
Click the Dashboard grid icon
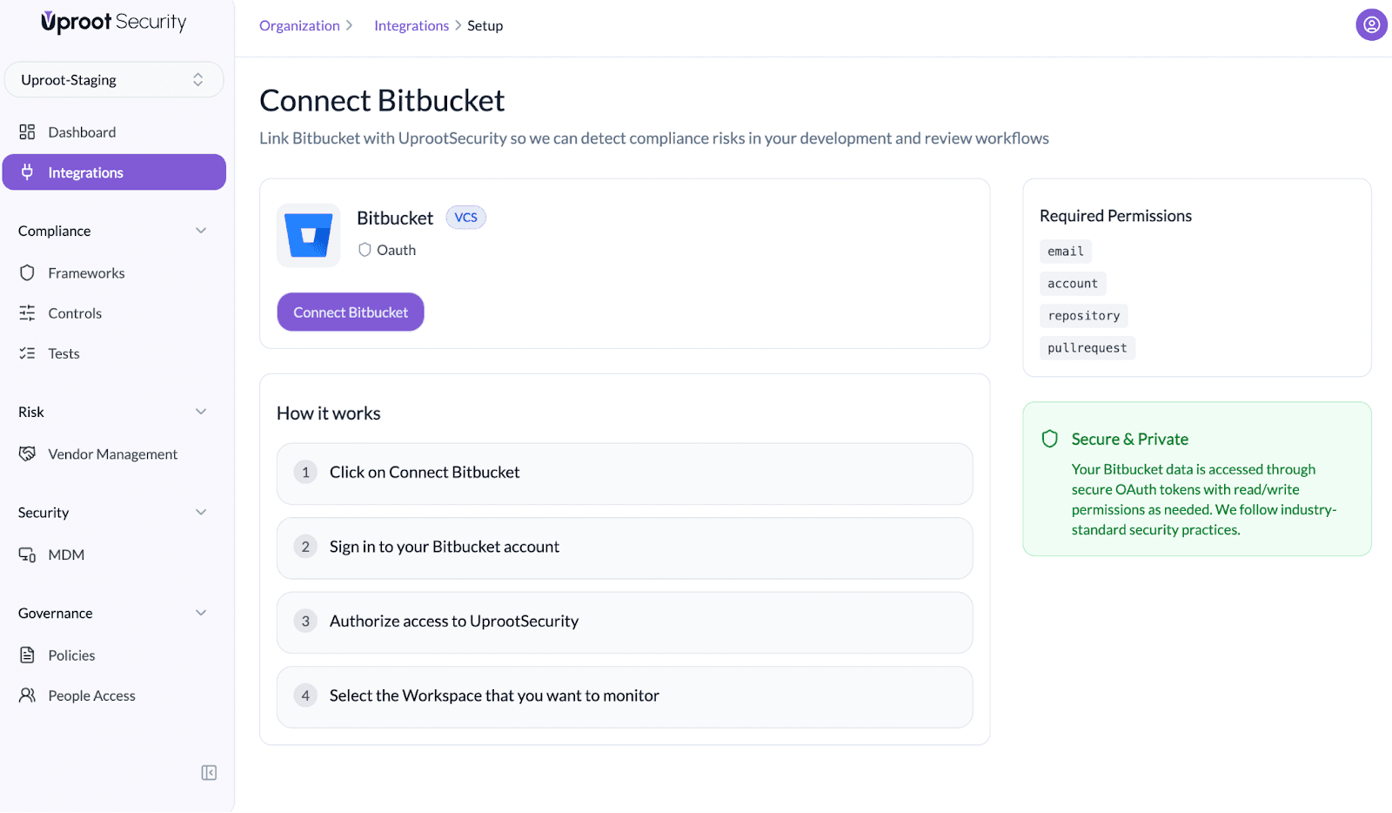pos(27,132)
